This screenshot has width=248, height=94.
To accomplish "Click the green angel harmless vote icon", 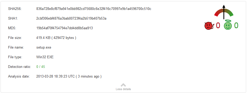I will click(x=228, y=25).
